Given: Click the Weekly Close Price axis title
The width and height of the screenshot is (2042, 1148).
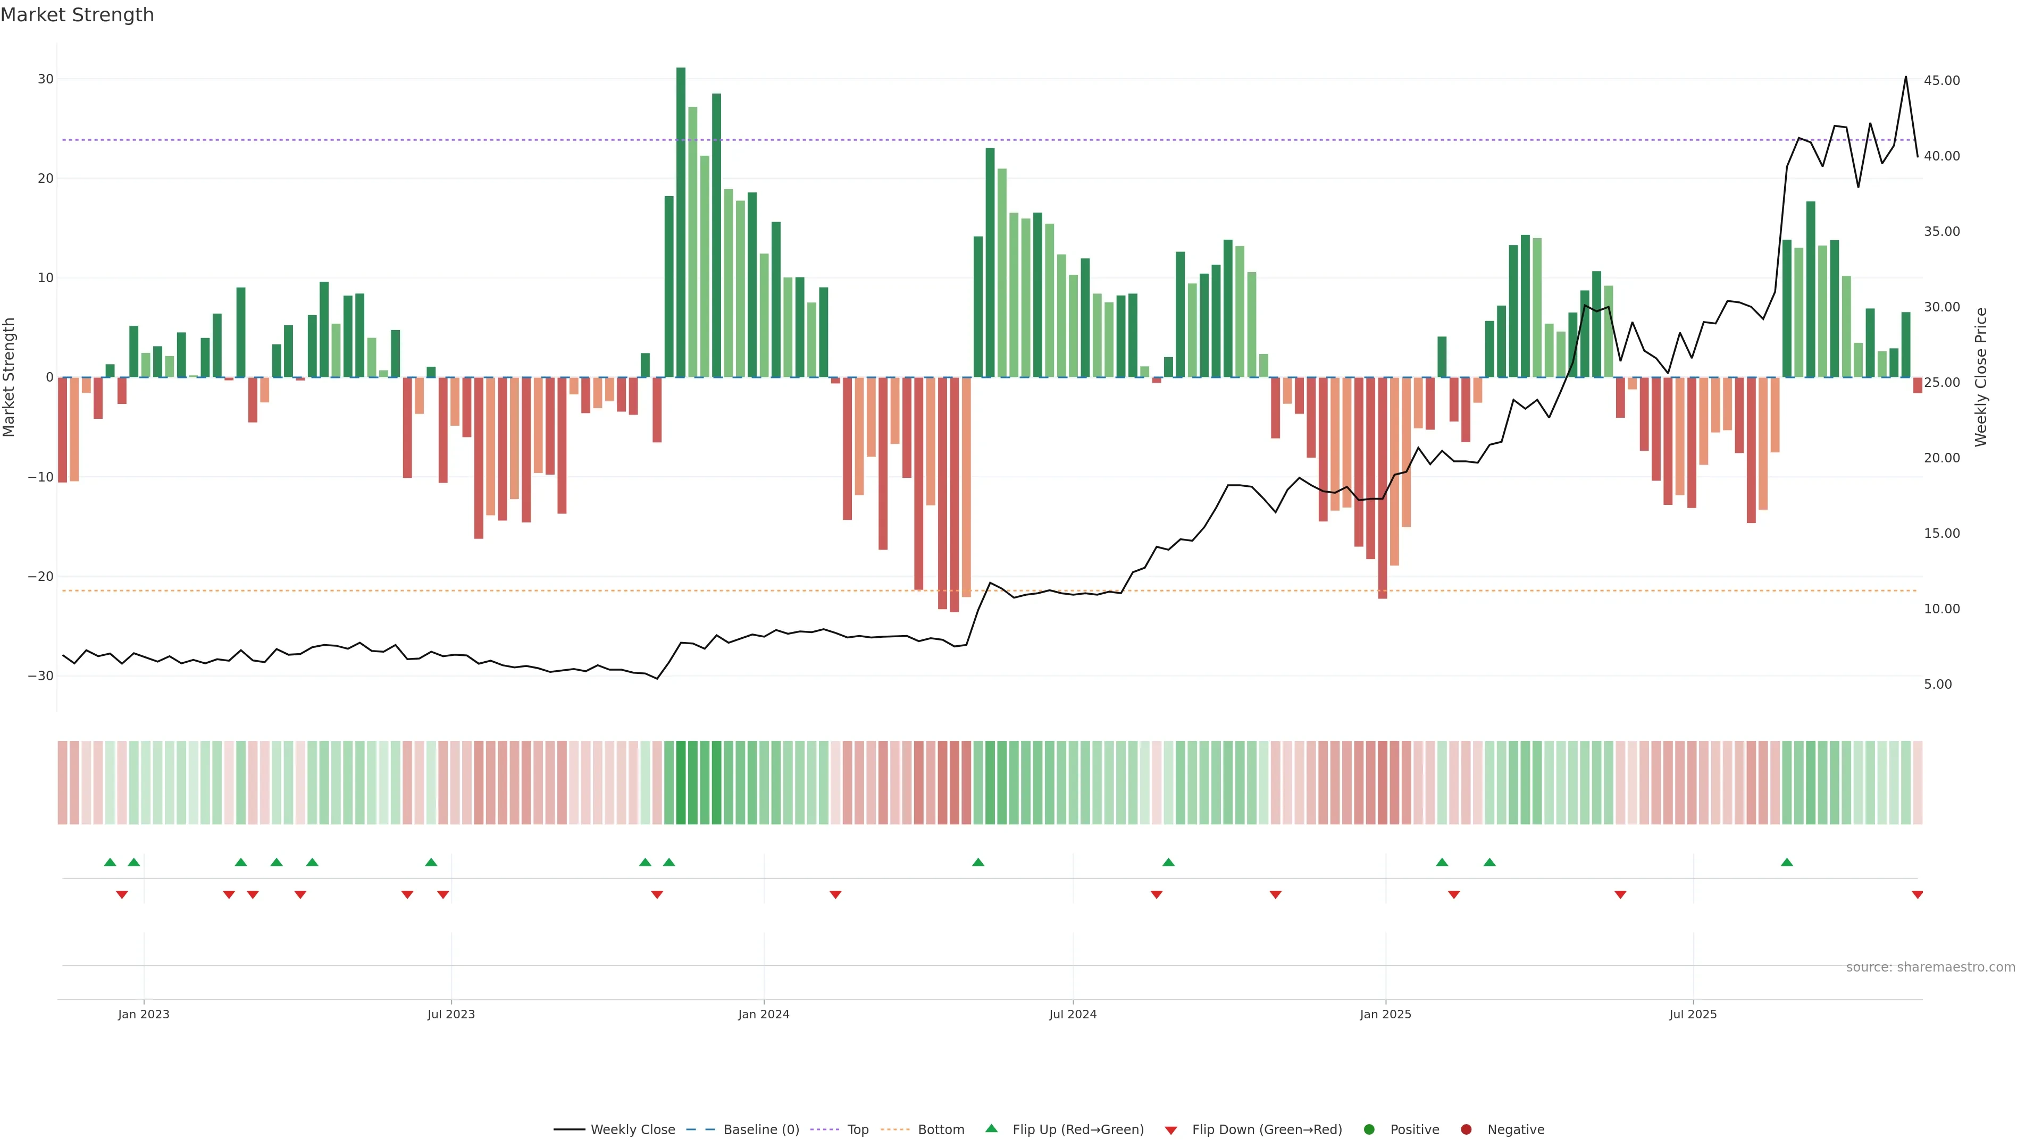Looking at the screenshot, I should (1981, 377).
